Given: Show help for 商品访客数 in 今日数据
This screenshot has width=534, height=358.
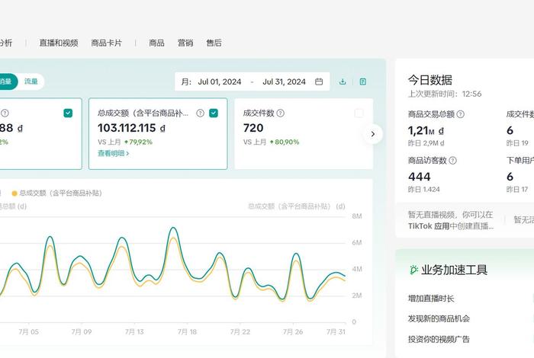Looking at the screenshot, I should coord(452,161).
